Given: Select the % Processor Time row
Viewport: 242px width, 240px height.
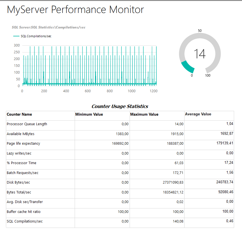Looking at the screenshot, I should pyautogui.click(x=22, y=163).
